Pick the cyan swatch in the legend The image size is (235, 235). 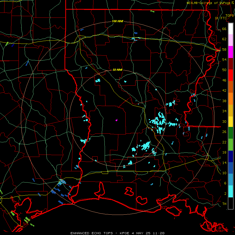(231, 191)
